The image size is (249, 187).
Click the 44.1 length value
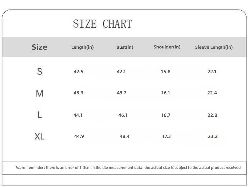[78, 115]
